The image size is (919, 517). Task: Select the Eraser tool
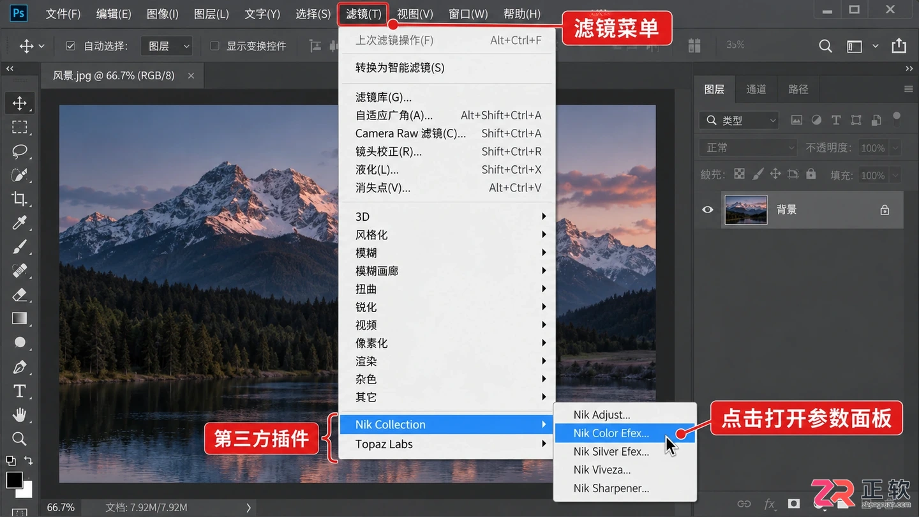click(x=20, y=295)
